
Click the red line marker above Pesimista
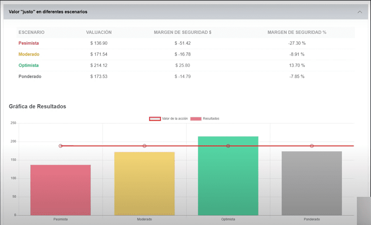point(60,146)
